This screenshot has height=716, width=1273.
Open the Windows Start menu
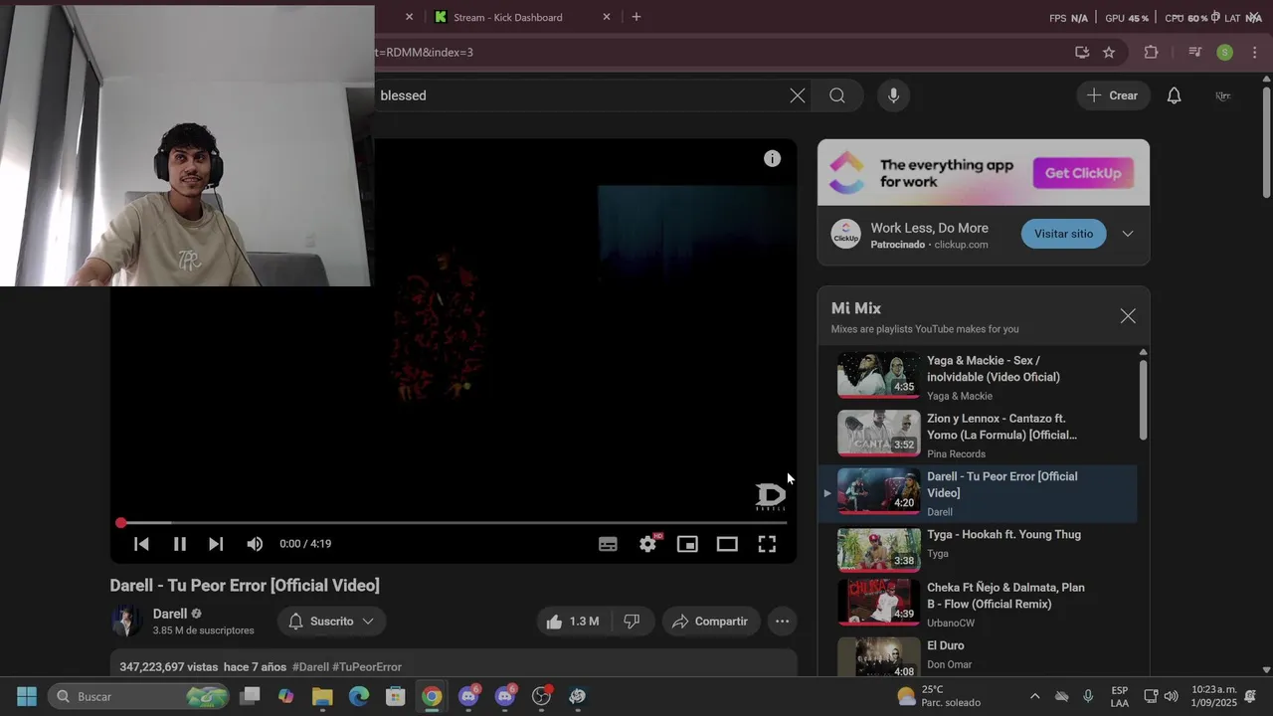(x=27, y=696)
